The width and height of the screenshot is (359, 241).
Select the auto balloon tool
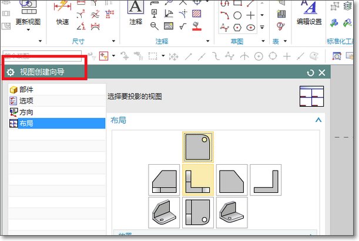(281, 26)
